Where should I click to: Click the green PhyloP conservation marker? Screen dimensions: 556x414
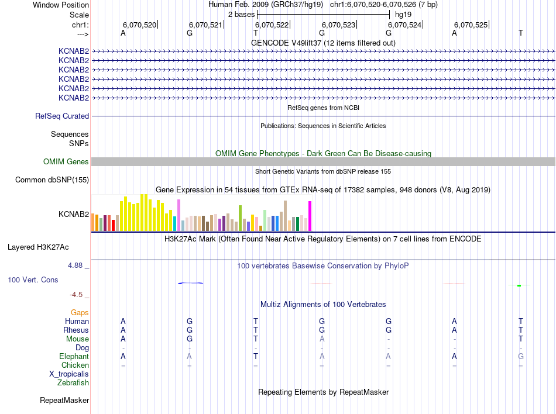coord(519,285)
